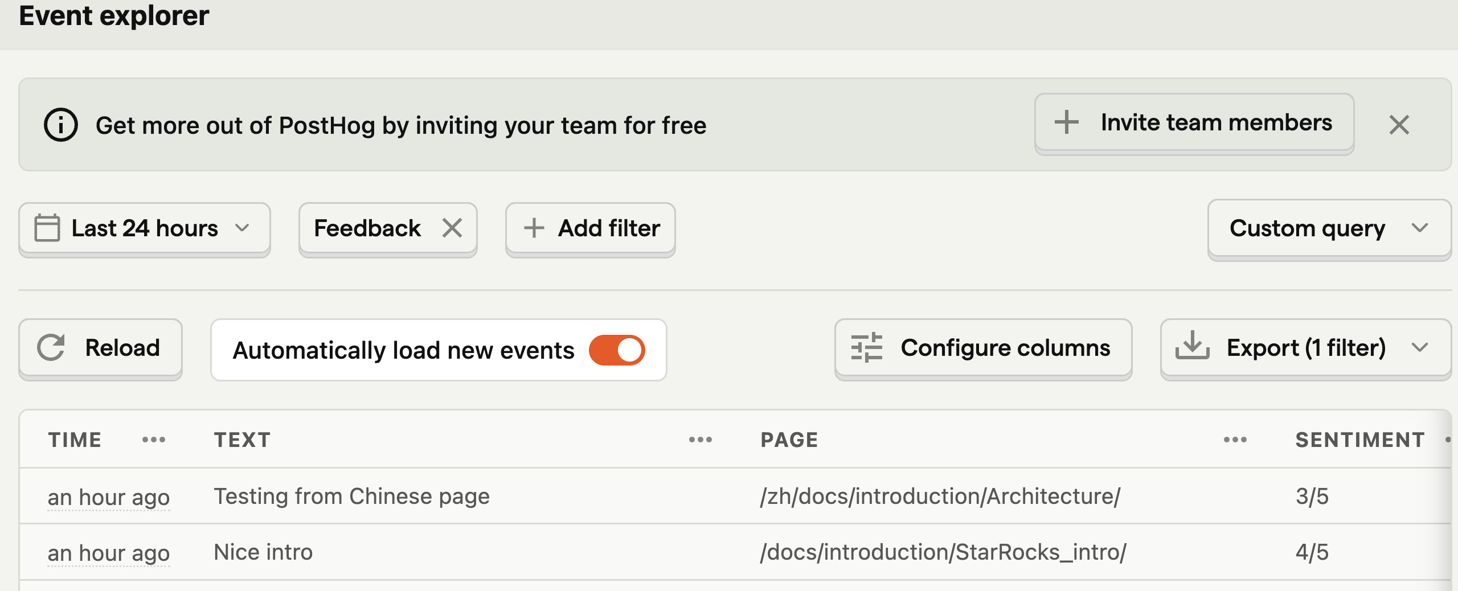The width and height of the screenshot is (1458, 591).
Task: Toggle automatically load new events
Action: click(x=617, y=350)
